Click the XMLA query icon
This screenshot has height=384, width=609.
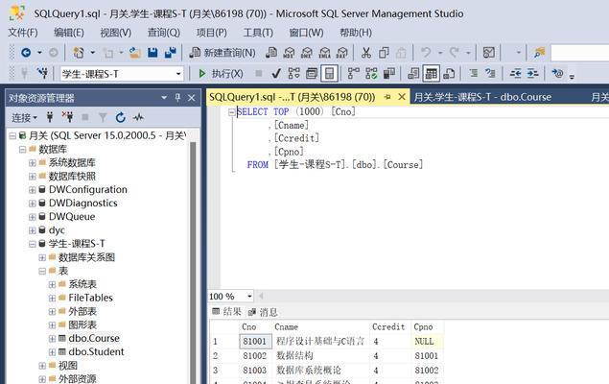pyautogui.click(x=324, y=53)
